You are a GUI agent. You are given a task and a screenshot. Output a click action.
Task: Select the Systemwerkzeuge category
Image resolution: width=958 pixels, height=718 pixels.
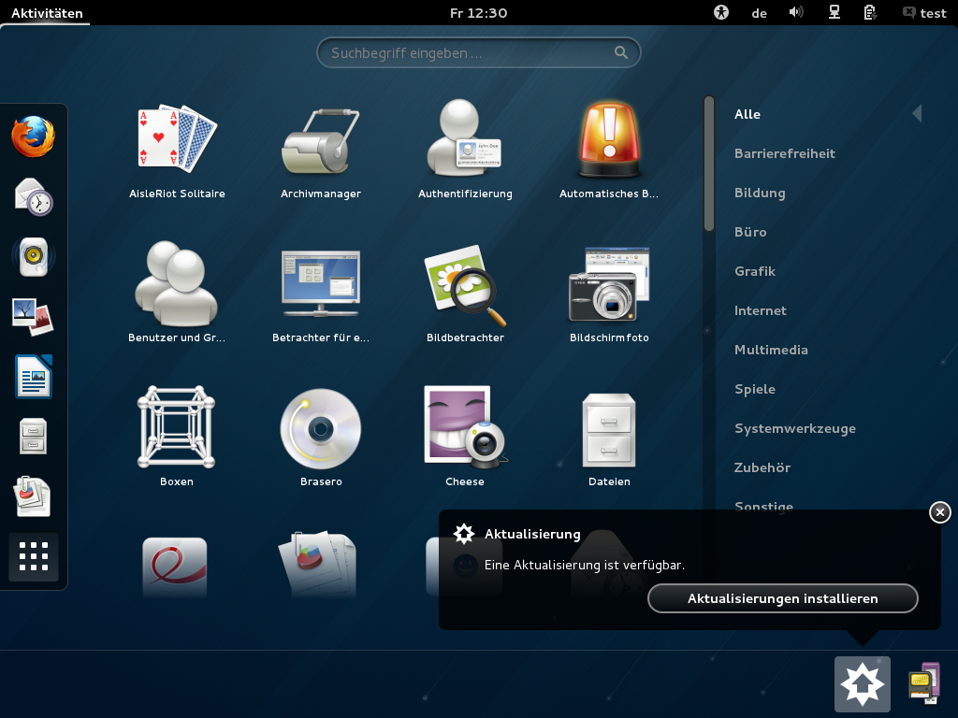(x=794, y=428)
